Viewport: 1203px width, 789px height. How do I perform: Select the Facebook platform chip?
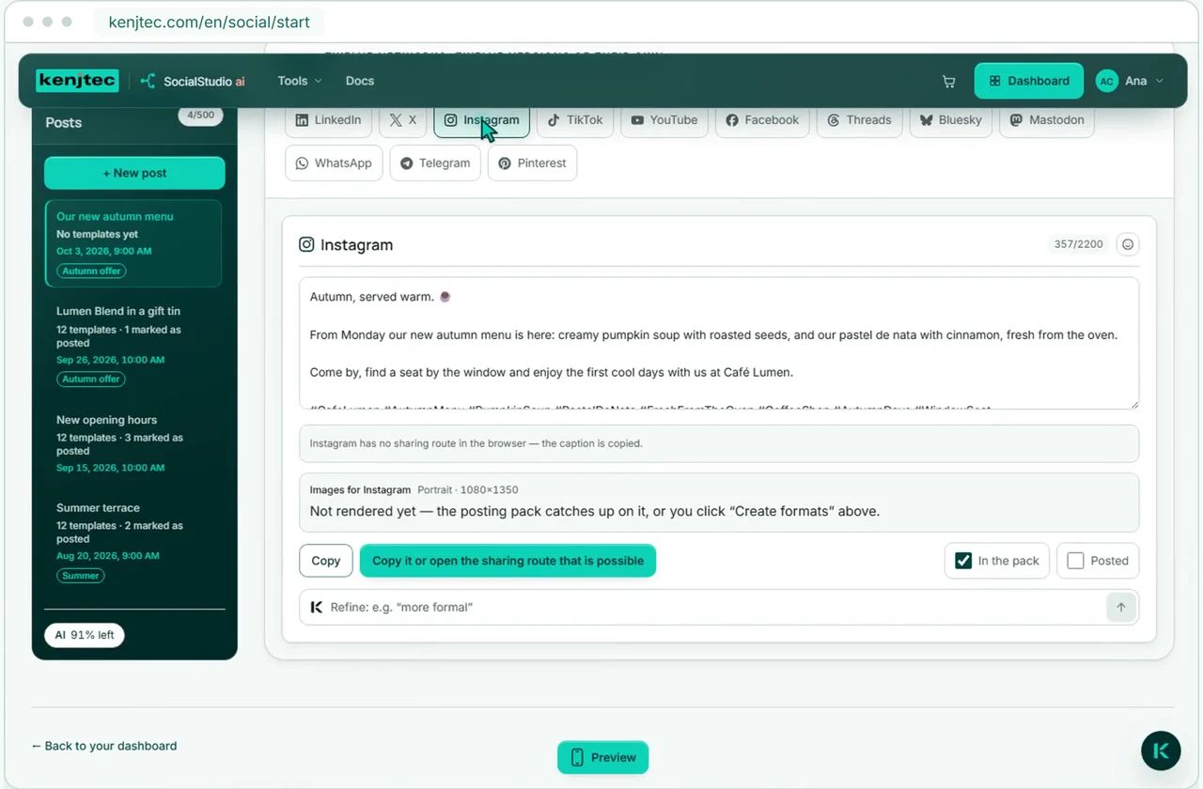(x=762, y=120)
